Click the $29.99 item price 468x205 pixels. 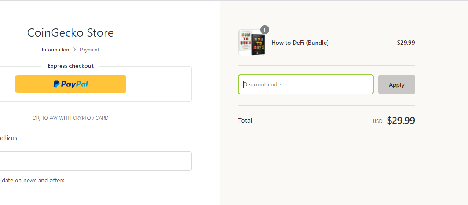tap(406, 43)
